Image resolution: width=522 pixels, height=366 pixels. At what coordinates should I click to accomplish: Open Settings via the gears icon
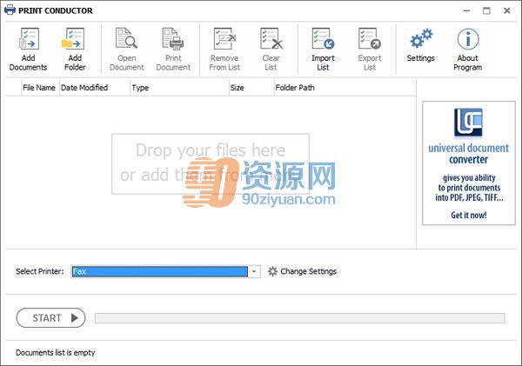(421, 38)
